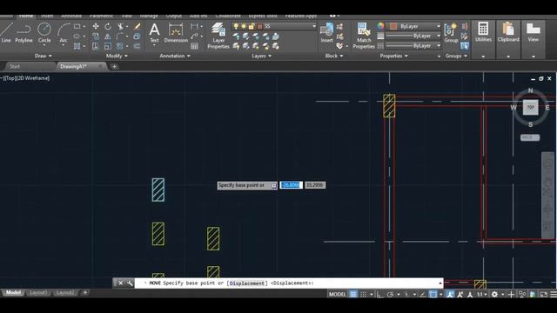Toggle snap mode in status bar
Screen dimensions: 557x313
click(x=363, y=294)
